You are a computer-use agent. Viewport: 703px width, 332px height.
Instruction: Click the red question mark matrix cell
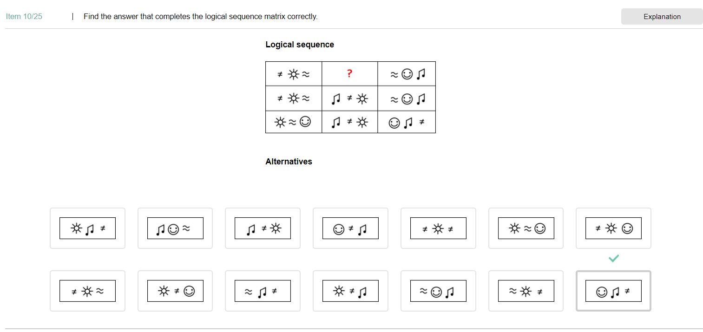(x=349, y=73)
